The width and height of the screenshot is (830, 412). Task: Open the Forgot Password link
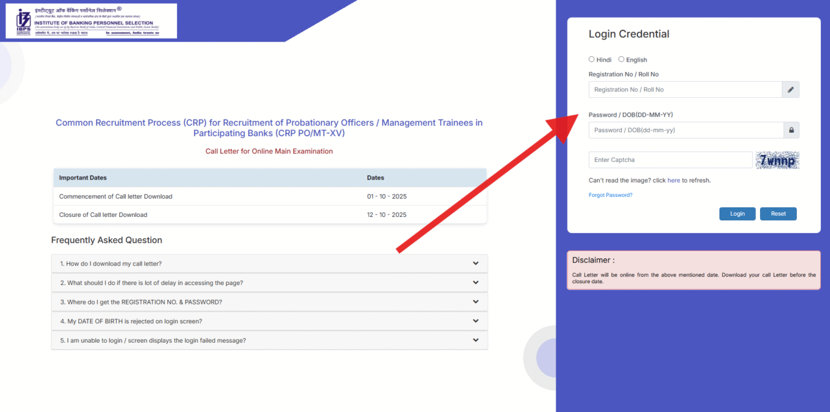point(610,195)
